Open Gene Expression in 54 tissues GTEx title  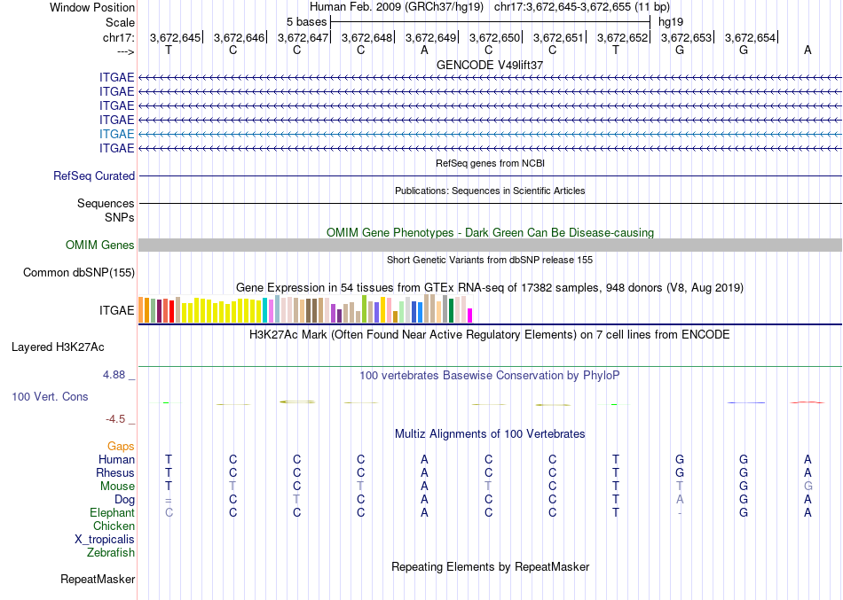pyautogui.click(x=490, y=288)
